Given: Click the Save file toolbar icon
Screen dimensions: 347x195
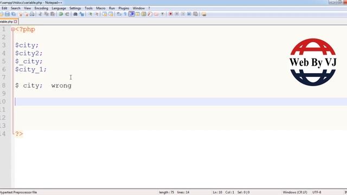Looking at the screenshot, I should point(7,14).
